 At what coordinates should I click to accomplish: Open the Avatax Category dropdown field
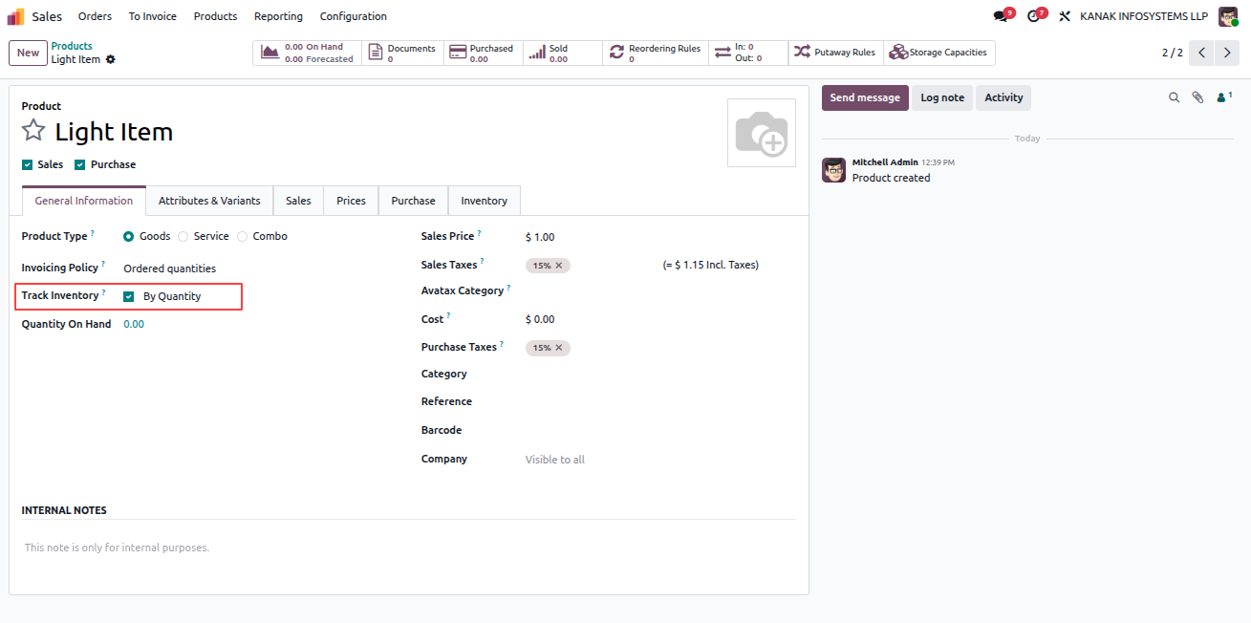(x=659, y=290)
